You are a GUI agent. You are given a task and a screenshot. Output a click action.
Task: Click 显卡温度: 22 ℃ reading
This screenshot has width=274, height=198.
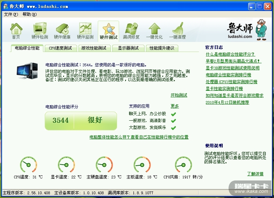[x=66, y=177]
